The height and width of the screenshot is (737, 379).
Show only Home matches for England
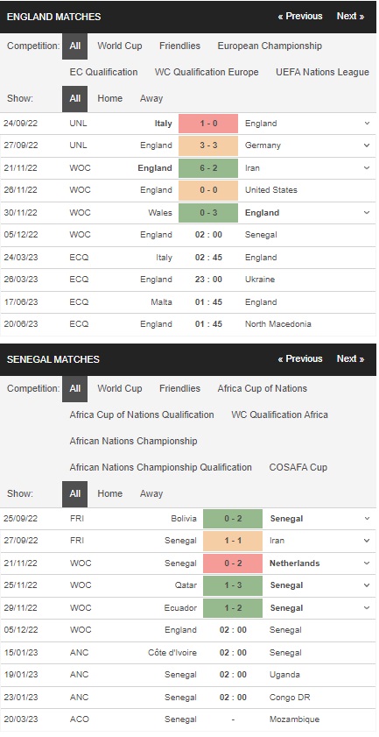tap(110, 98)
